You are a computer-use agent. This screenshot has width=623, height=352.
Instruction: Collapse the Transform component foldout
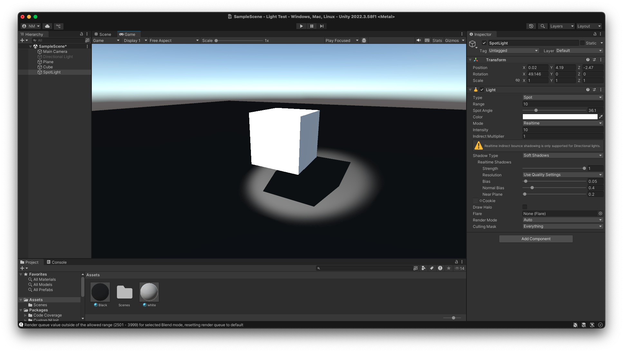tap(470, 60)
